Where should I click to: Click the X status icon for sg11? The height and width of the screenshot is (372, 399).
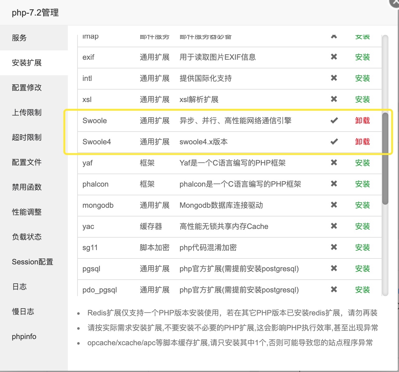coord(334,247)
